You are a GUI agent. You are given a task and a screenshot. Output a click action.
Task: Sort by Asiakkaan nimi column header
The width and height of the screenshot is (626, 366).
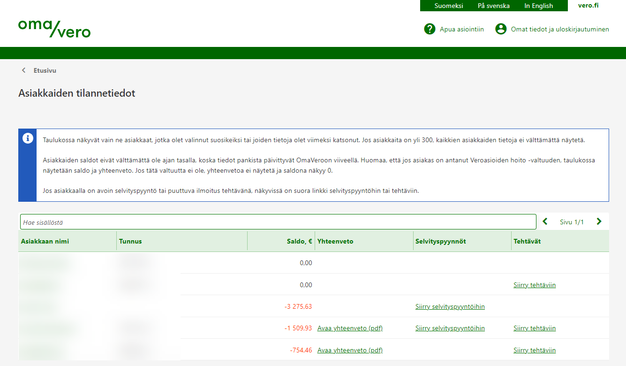pos(45,241)
